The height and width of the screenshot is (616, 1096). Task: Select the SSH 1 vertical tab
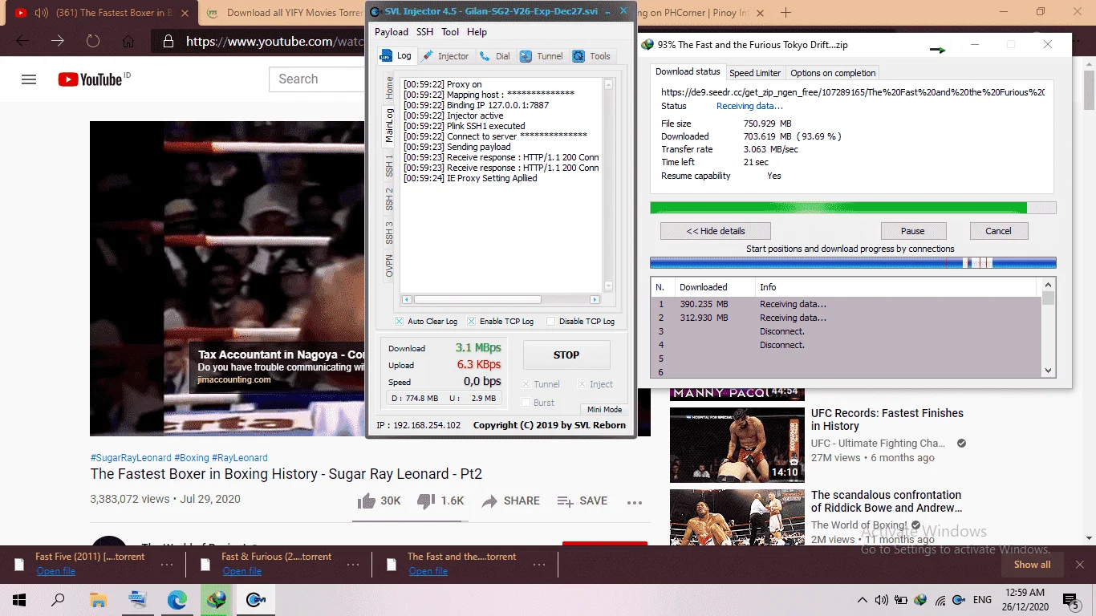tap(389, 166)
